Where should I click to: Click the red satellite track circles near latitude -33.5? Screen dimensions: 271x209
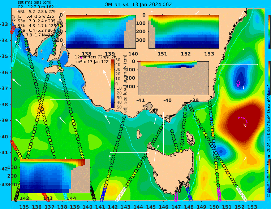pos(13,30)
